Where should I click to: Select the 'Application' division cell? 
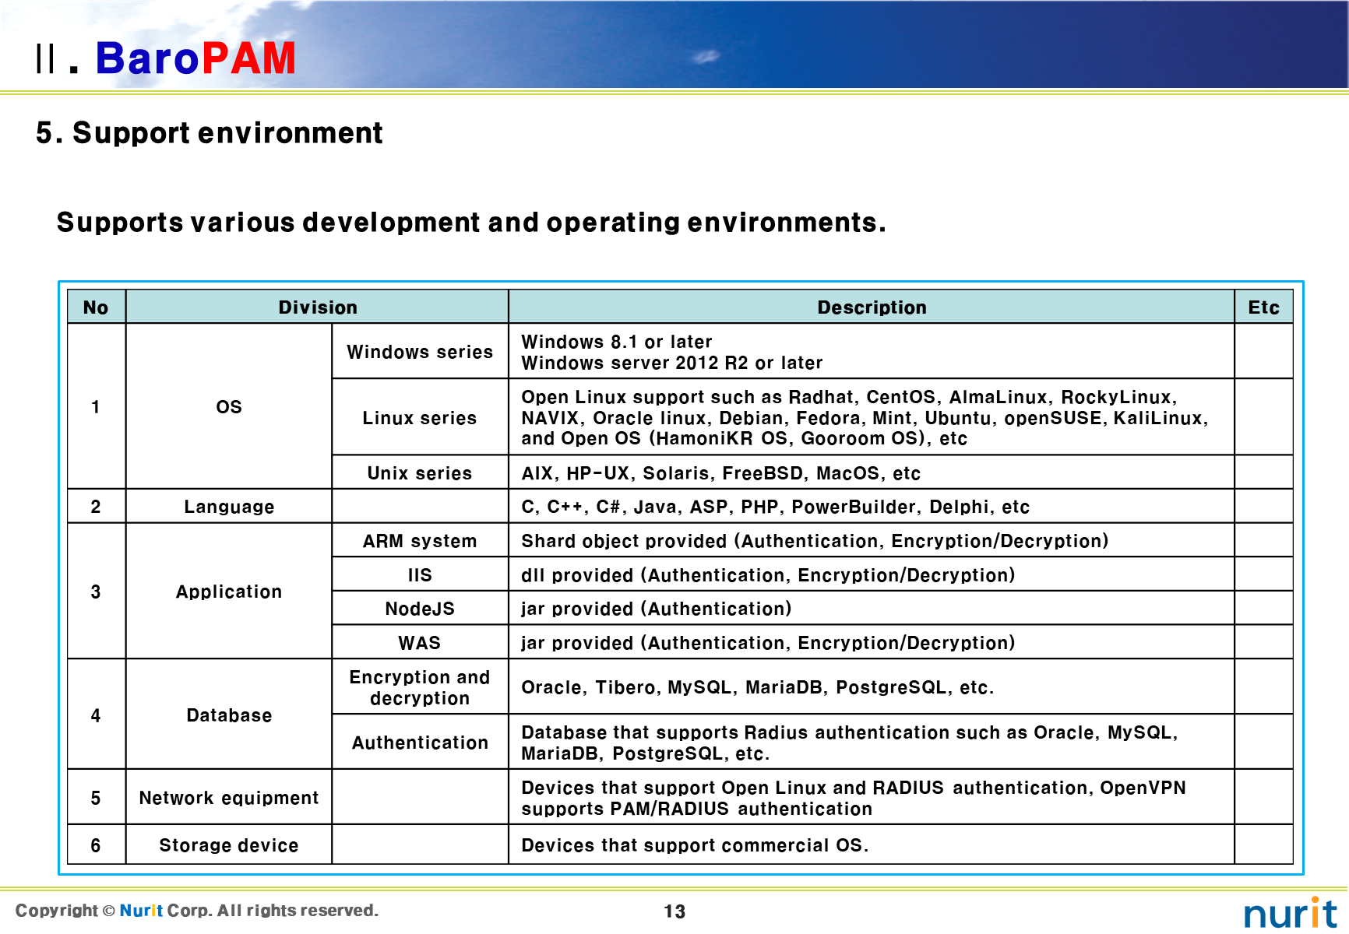[229, 592]
